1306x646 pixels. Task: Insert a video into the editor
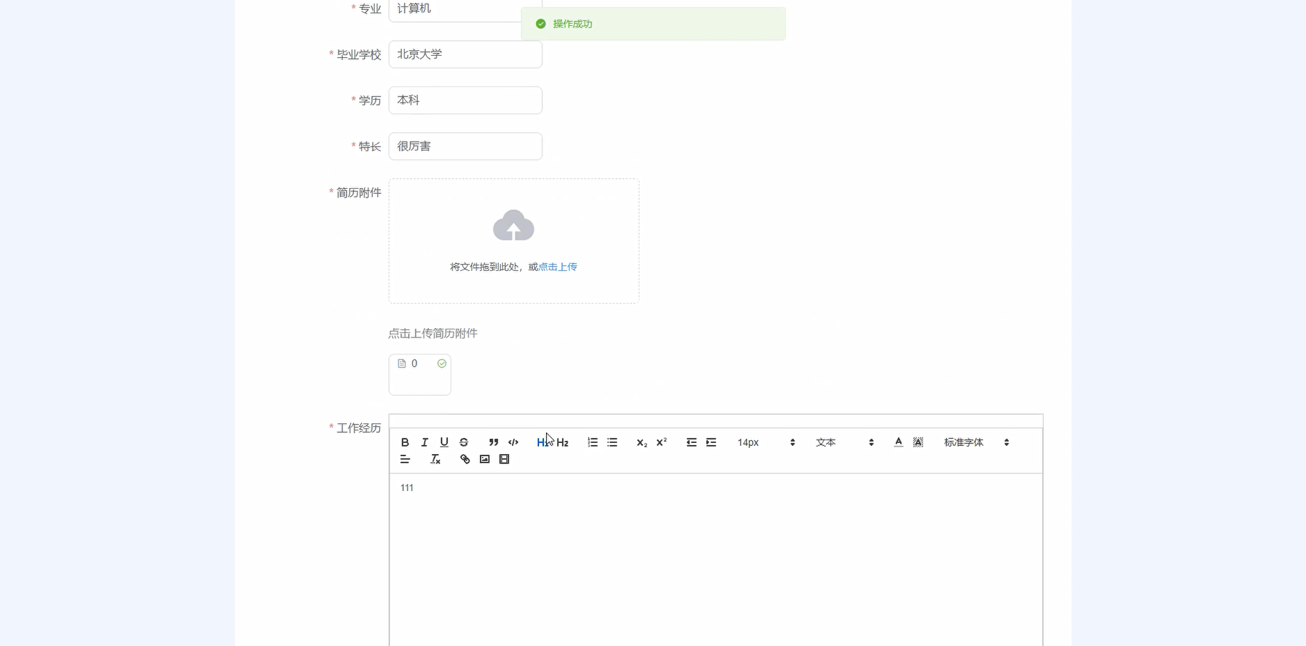point(504,459)
